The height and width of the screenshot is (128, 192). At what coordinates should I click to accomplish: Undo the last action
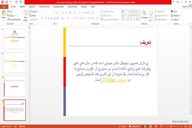click(11, 2)
